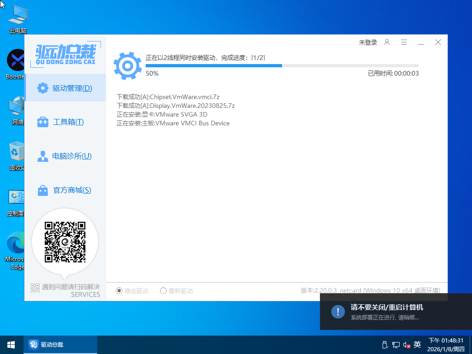Click the muted volume tray icon

407,345
